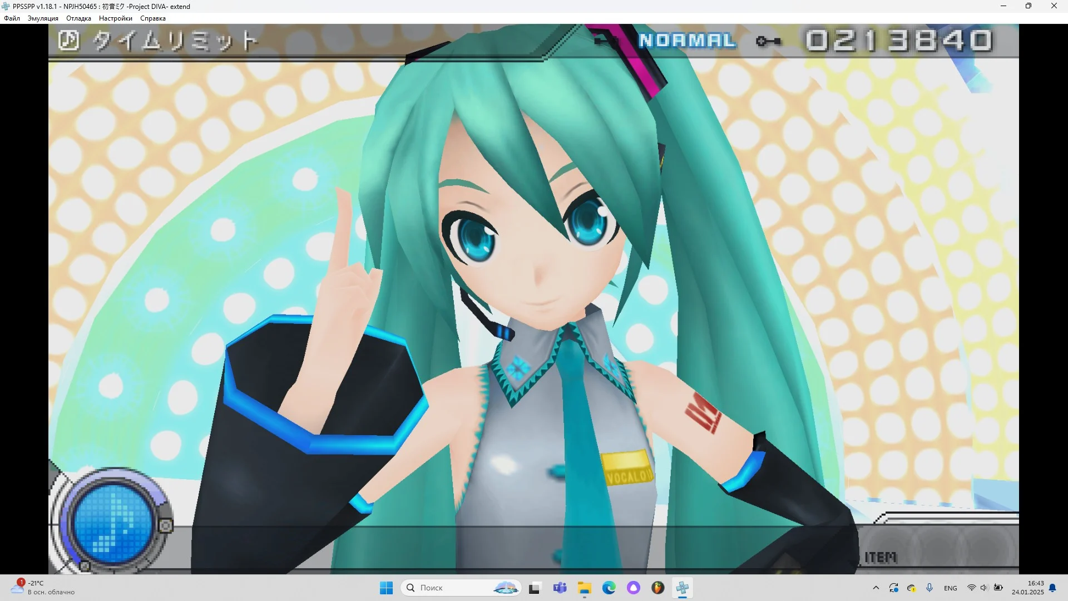Click the PPSSPP title bar app icon
The image size is (1068, 601).
tap(6, 6)
